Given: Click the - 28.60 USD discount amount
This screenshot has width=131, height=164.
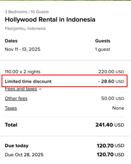Looking at the screenshot, I should click(111, 81).
